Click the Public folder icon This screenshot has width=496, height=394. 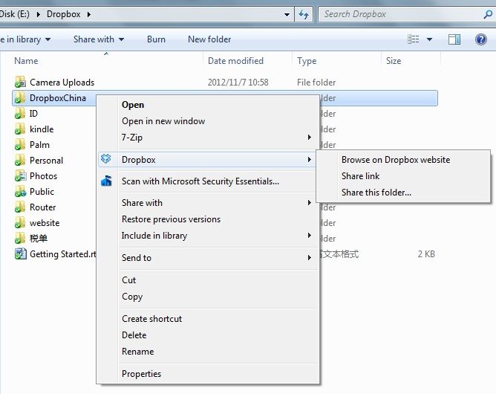[20, 191]
